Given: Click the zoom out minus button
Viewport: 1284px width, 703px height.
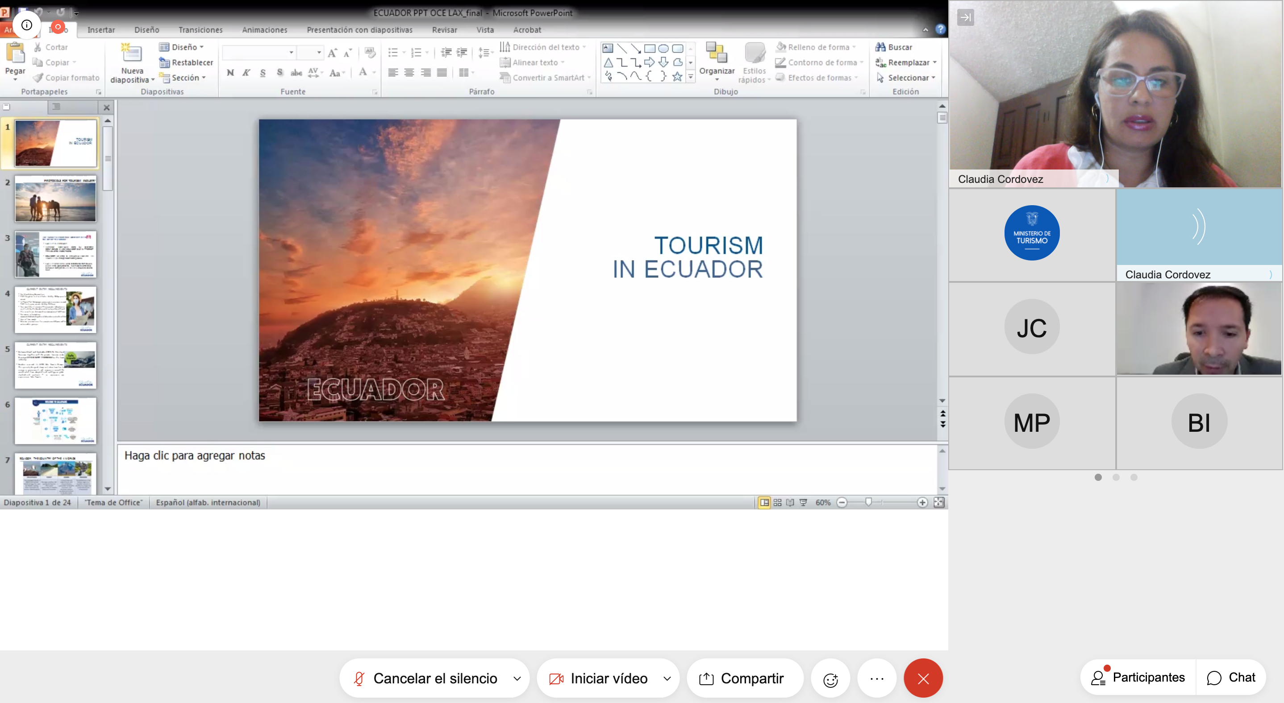Looking at the screenshot, I should 842,502.
